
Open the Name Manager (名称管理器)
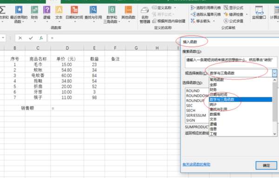click(145, 15)
